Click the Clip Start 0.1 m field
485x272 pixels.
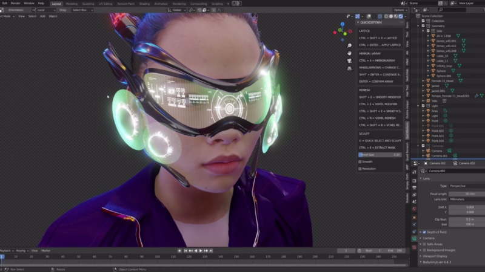click(467, 219)
